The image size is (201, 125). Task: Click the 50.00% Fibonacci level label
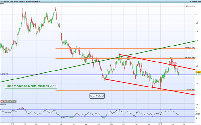(x=190, y=48)
